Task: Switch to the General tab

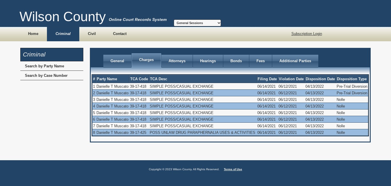Action: 117,61
